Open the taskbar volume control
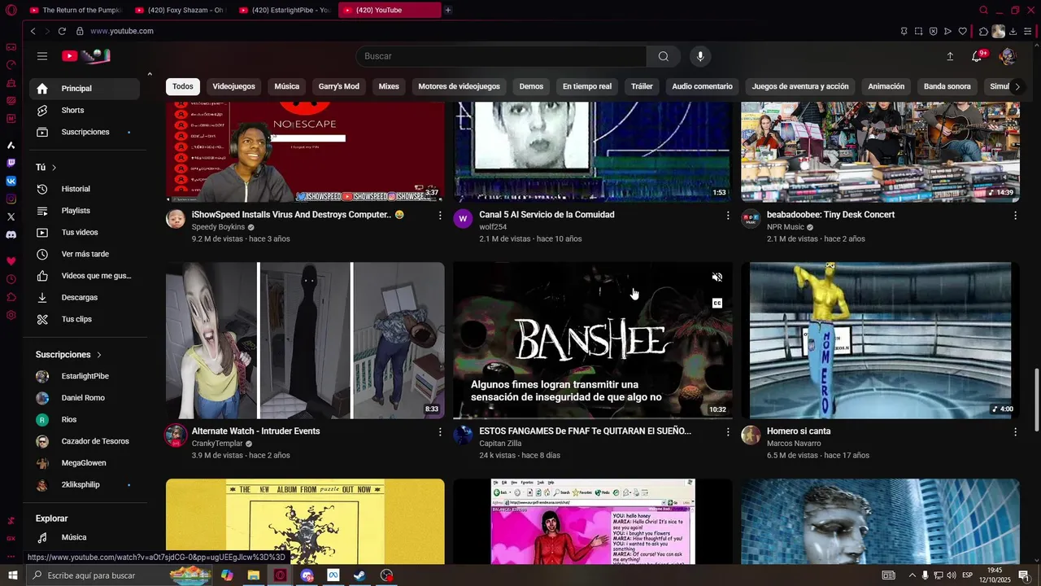This screenshot has width=1041, height=586. point(952,575)
